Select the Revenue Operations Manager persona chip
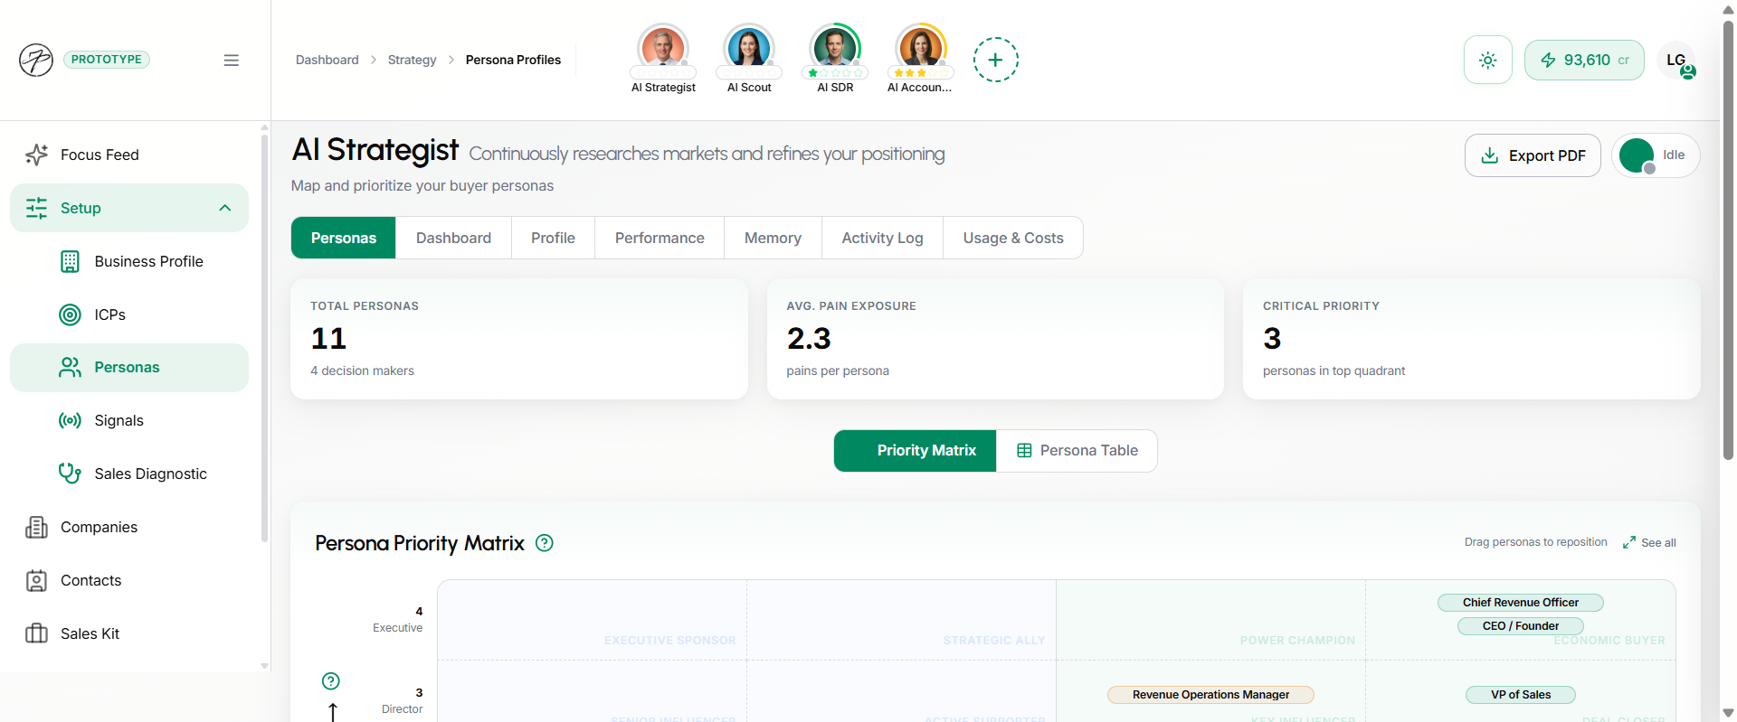The image size is (1737, 722). point(1210,695)
